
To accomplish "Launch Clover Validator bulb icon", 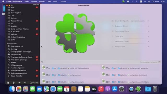I will pyautogui.click(x=9, y=76).
